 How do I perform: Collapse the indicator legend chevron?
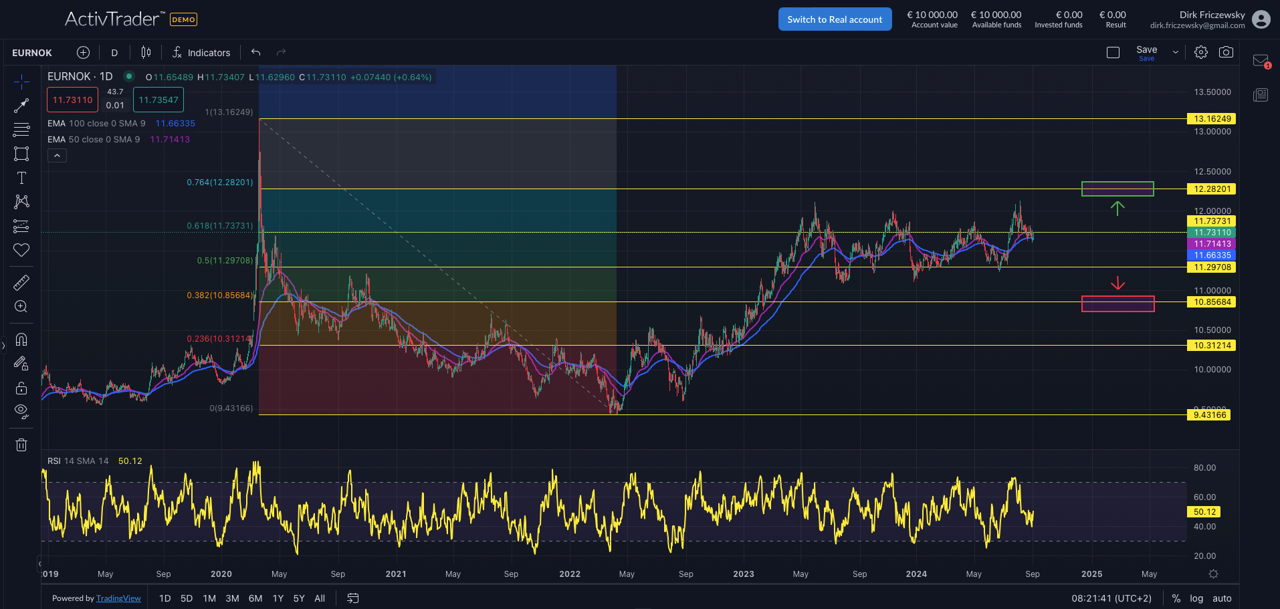[58, 156]
